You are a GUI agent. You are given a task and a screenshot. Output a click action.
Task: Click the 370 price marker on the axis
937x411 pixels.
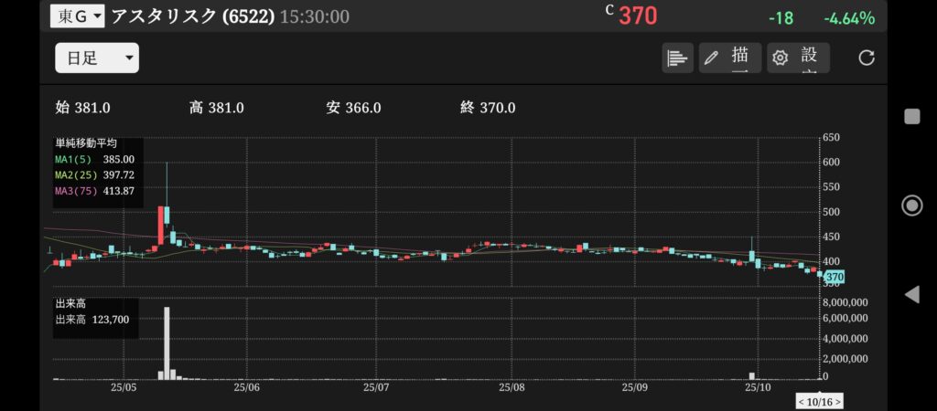click(833, 277)
